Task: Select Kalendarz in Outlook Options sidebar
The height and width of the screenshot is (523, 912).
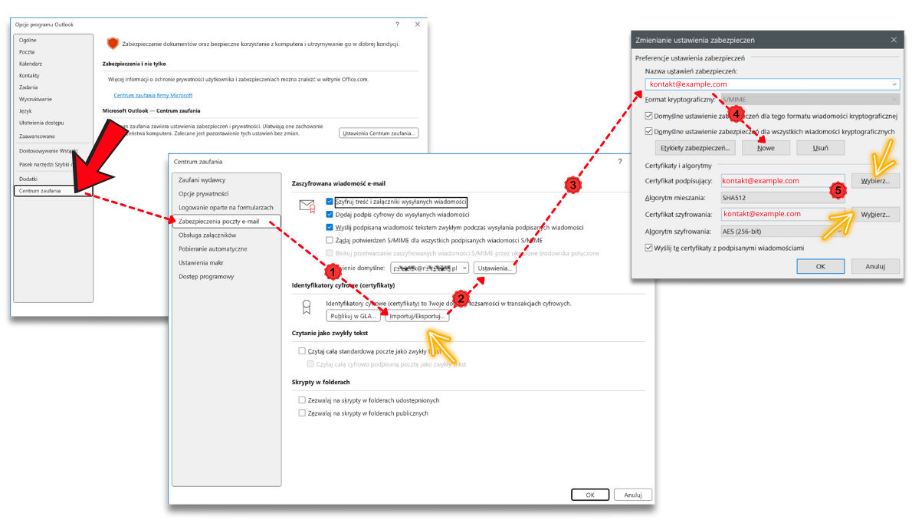Action: (x=30, y=64)
